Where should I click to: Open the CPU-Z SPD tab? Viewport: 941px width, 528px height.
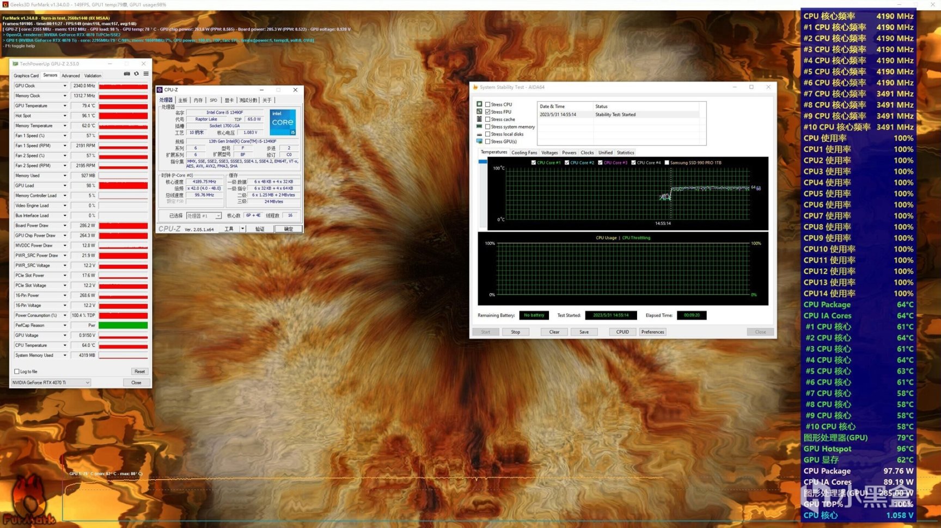click(213, 100)
